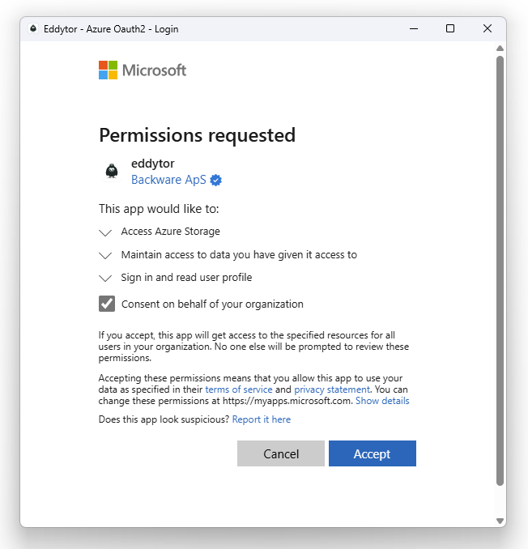Viewport: 528px width, 549px height.
Task: Click Show details link
Action: tap(382, 401)
